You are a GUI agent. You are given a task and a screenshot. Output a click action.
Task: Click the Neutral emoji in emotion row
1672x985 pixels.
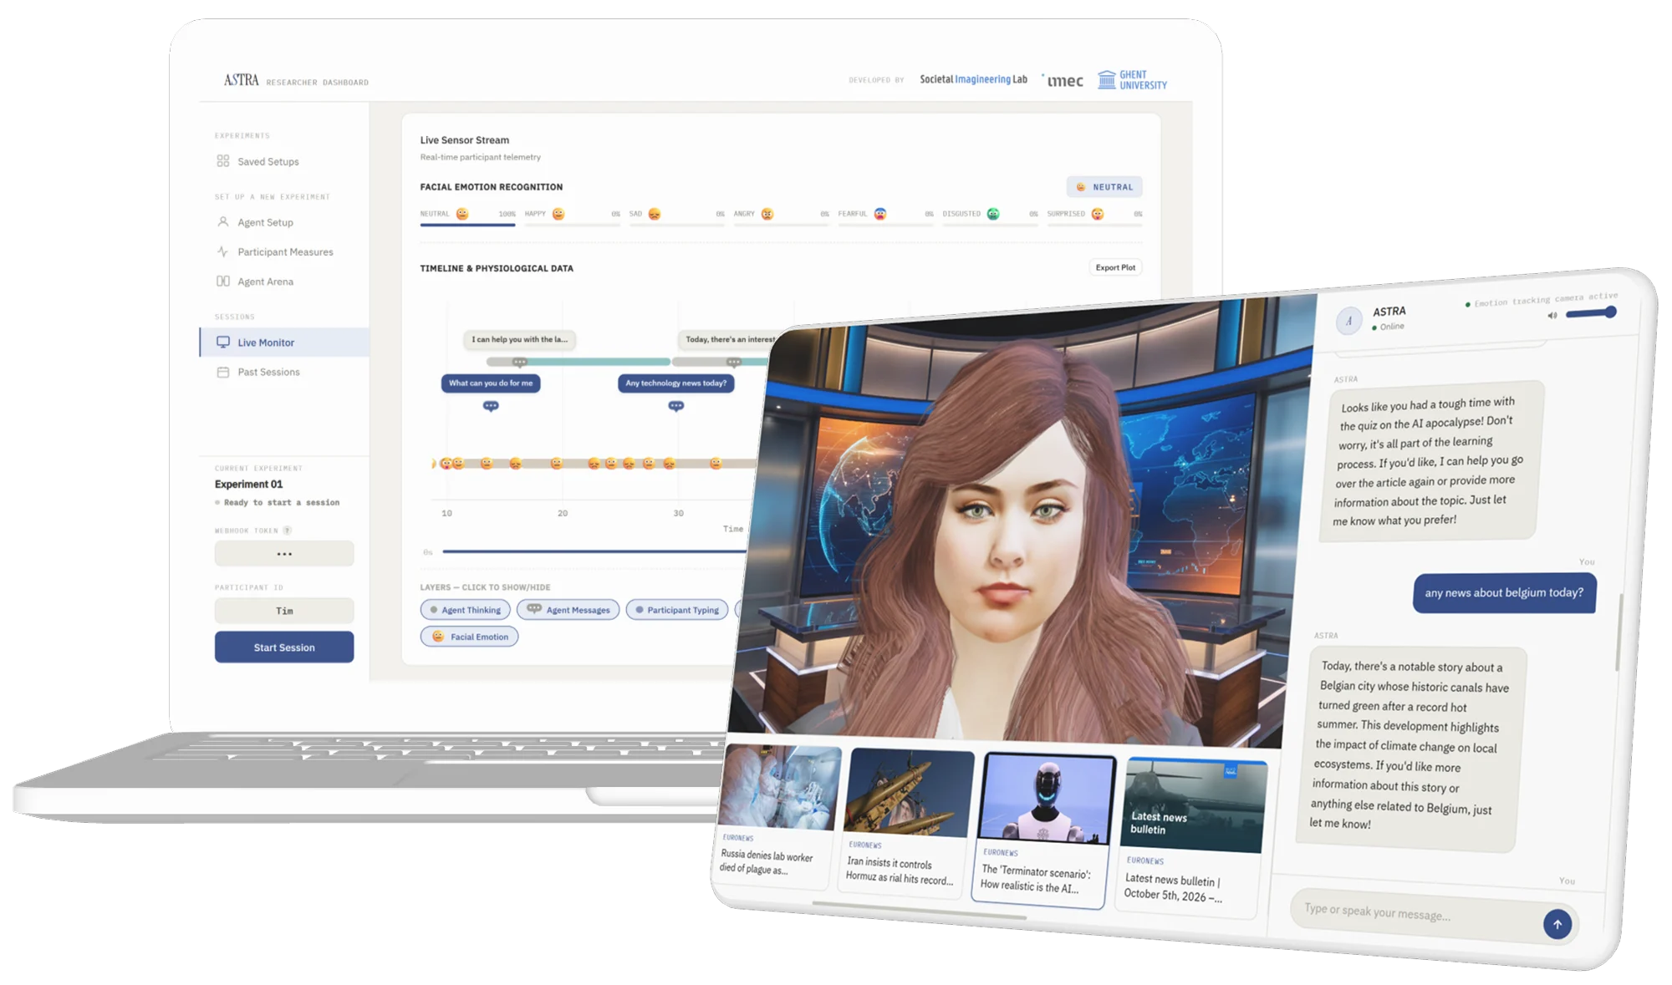pos(462,214)
